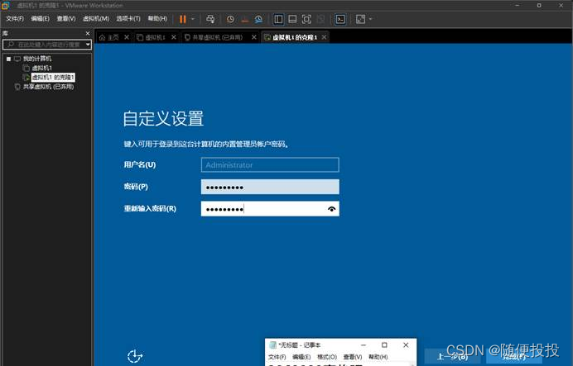Open the library search dropdown arrow
Image resolution: width=573 pixels, height=366 pixels.
88,45
